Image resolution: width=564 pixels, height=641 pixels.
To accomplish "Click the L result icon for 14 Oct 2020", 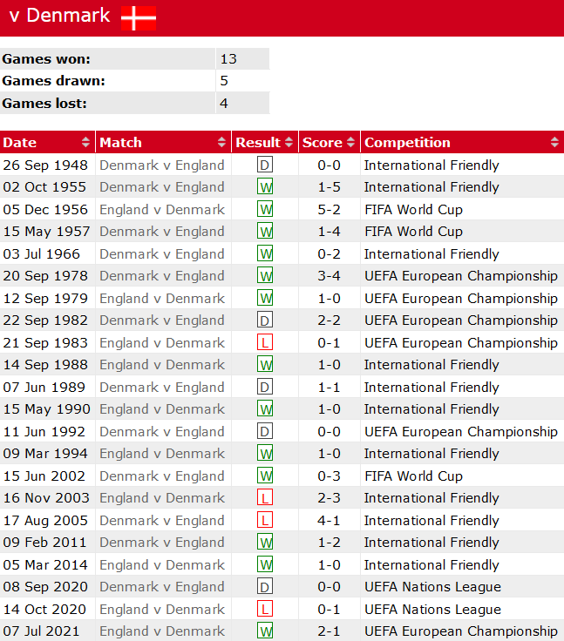I will [266, 610].
